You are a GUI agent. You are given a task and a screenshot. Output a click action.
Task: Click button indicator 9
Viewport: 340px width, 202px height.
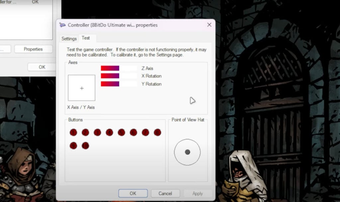73,146
